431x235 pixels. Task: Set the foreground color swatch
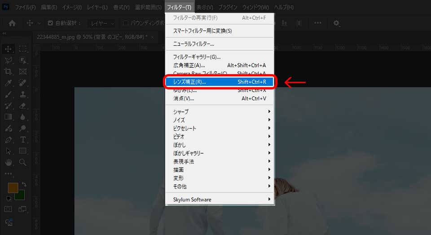tap(13, 188)
